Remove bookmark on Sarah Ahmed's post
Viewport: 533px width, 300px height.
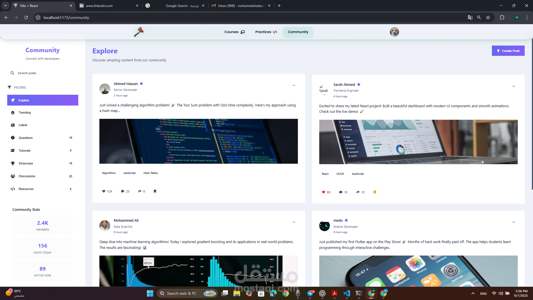375,192
